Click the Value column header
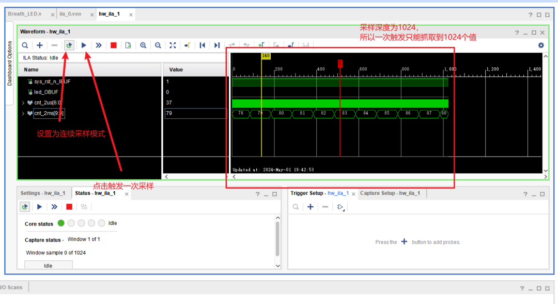The height and width of the screenshot is (304, 558). [x=195, y=70]
